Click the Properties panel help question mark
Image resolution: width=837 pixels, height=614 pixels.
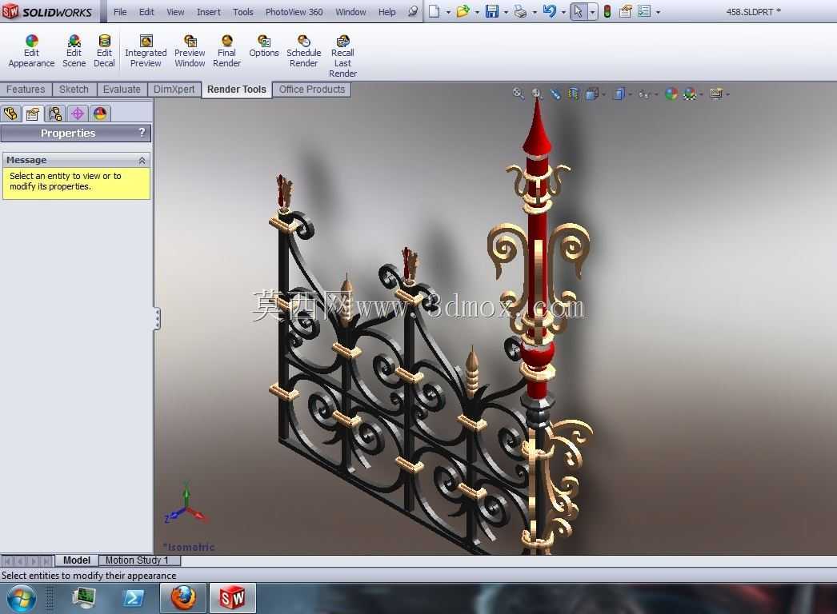[142, 132]
